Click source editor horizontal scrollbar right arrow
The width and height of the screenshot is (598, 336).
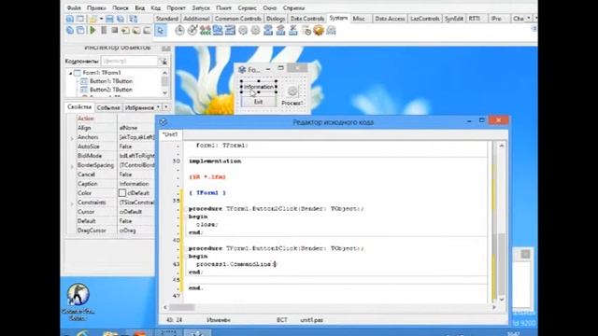point(494,307)
